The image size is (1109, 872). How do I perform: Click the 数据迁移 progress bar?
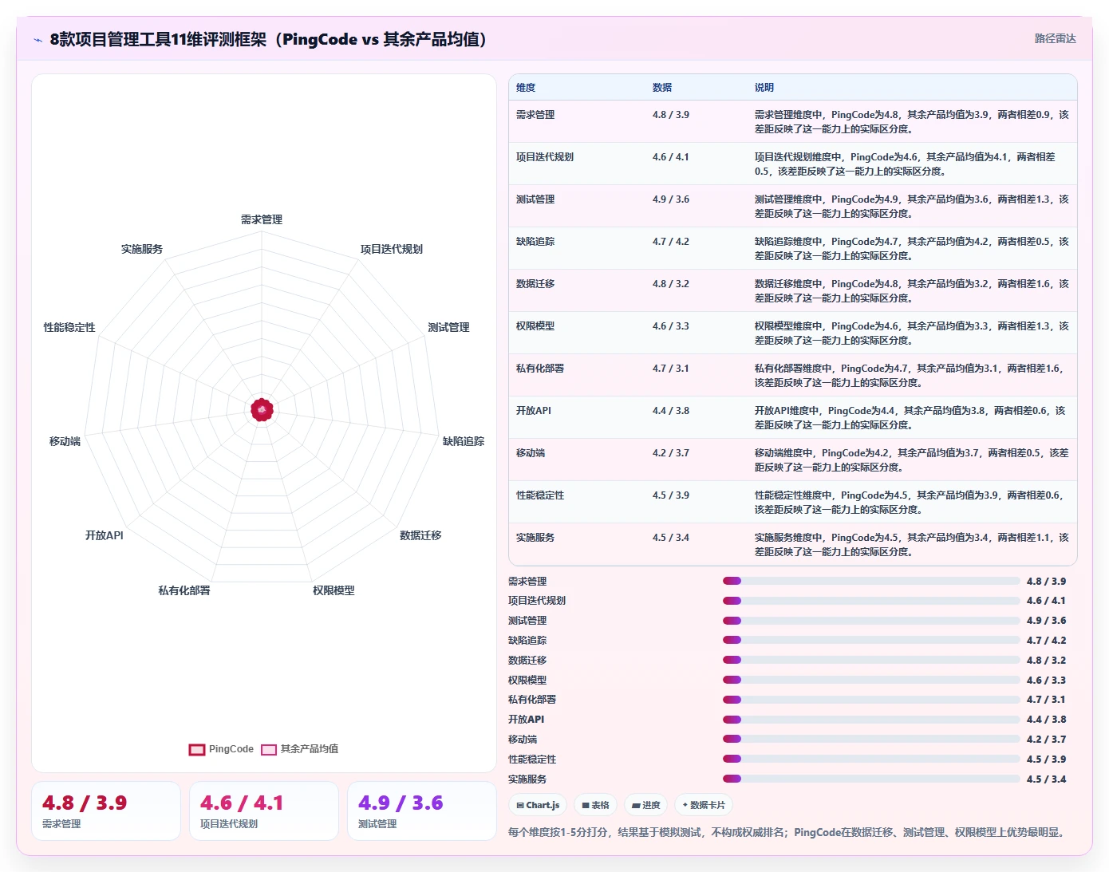[x=871, y=660]
